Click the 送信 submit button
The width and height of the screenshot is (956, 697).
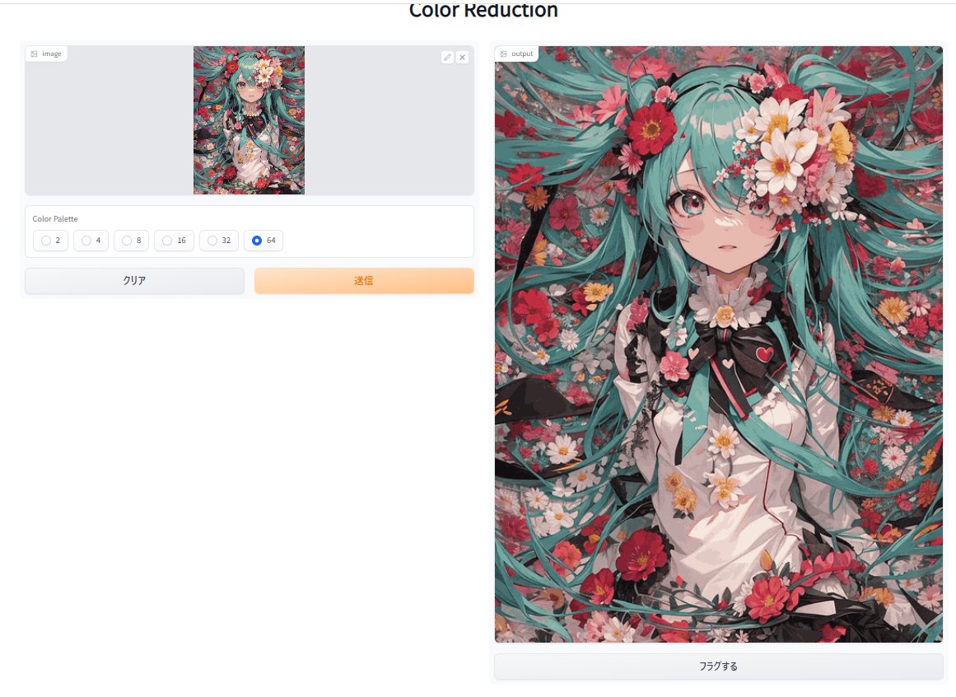(364, 280)
